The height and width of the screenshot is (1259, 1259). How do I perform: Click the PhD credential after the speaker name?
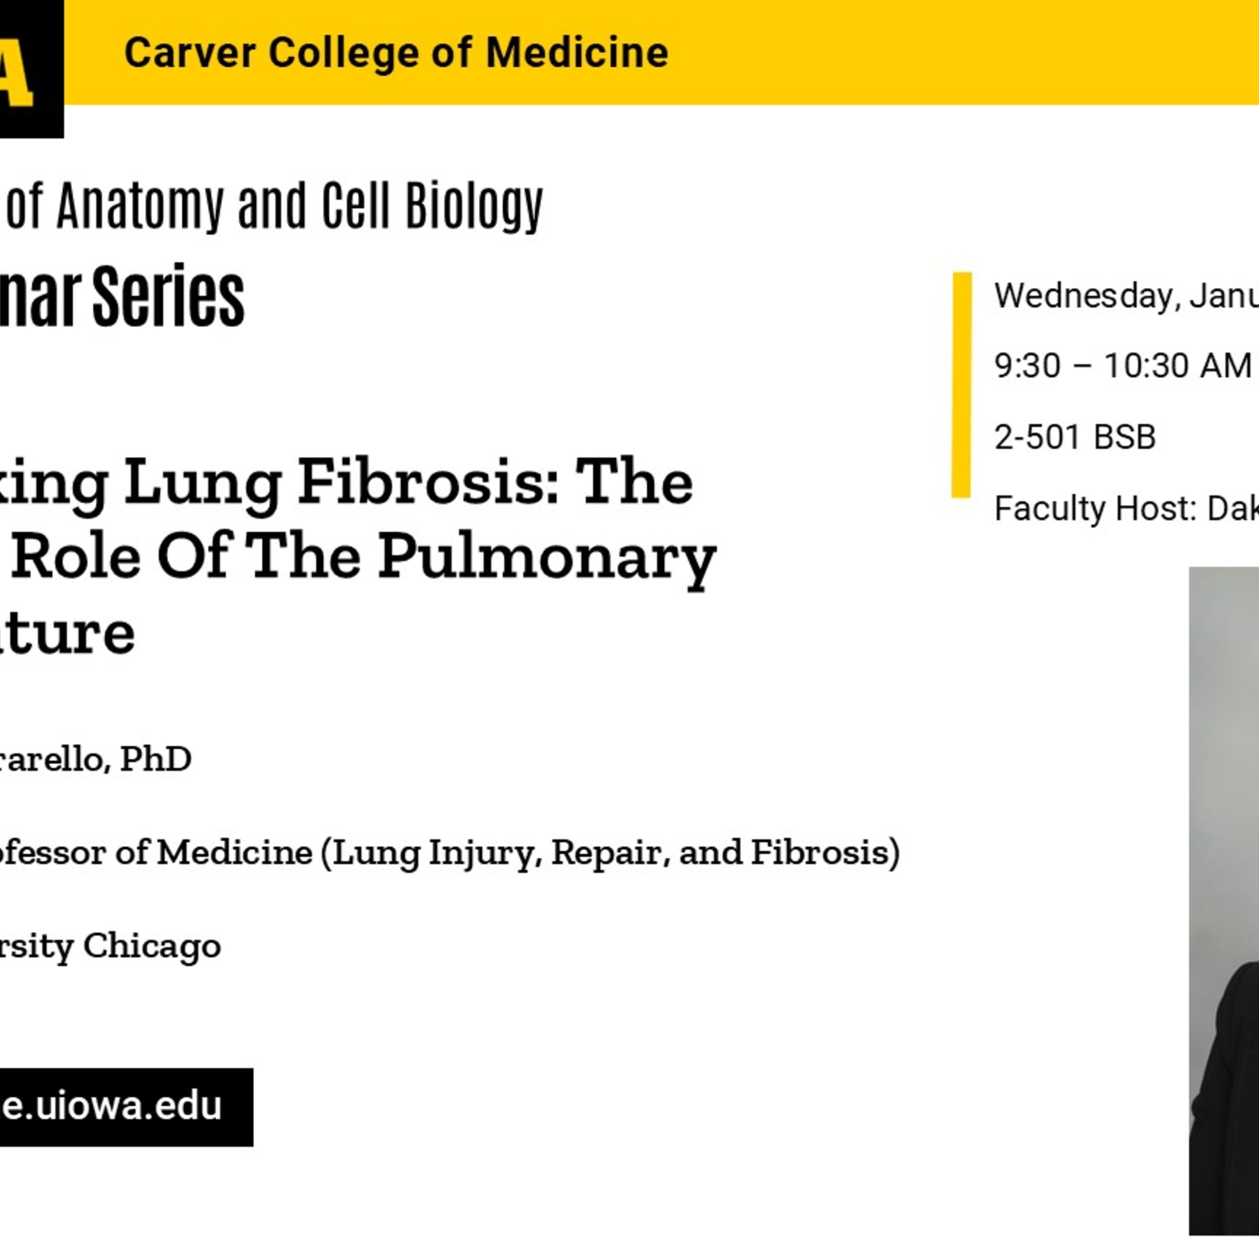pyautogui.click(x=156, y=759)
